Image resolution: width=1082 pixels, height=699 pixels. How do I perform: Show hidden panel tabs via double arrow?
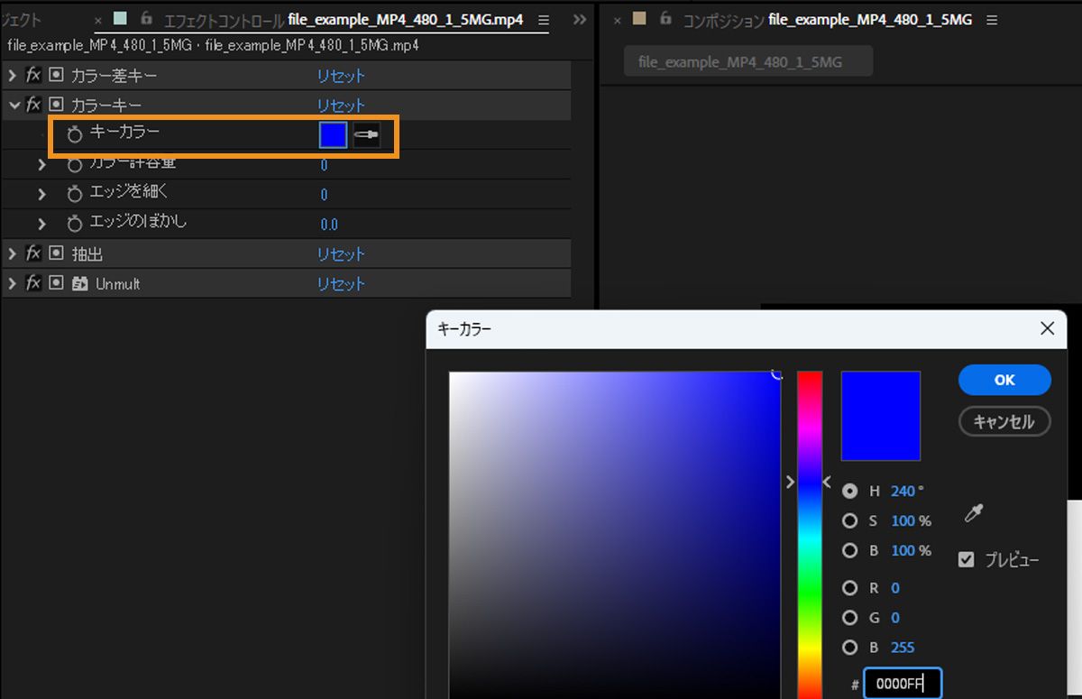580,19
